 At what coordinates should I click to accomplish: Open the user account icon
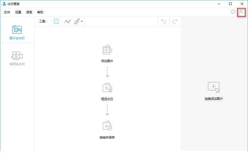241,12
